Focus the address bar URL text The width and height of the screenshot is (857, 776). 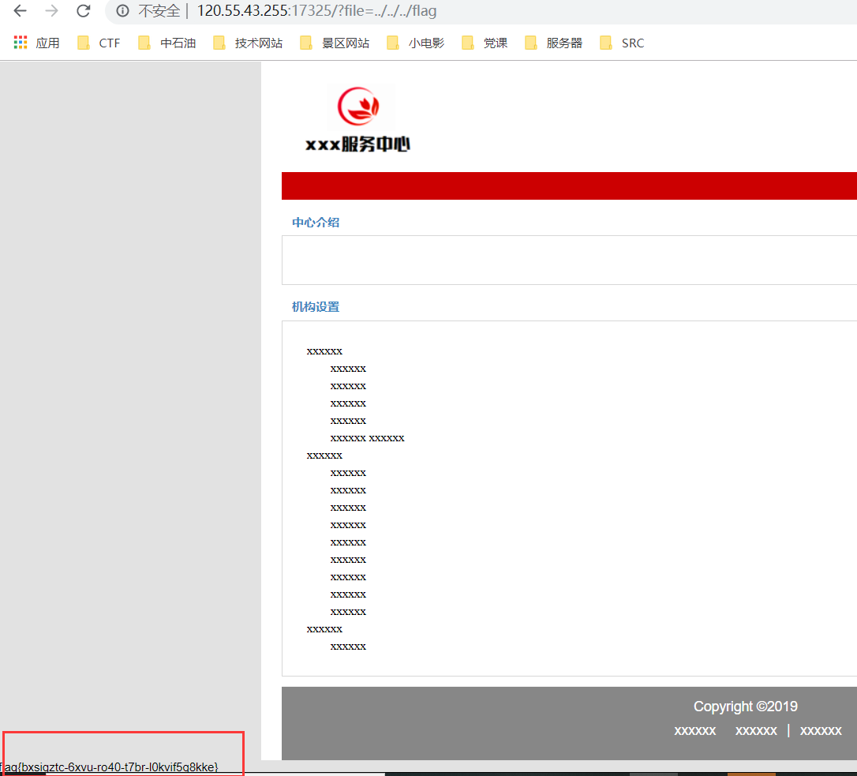pyautogui.click(x=316, y=11)
